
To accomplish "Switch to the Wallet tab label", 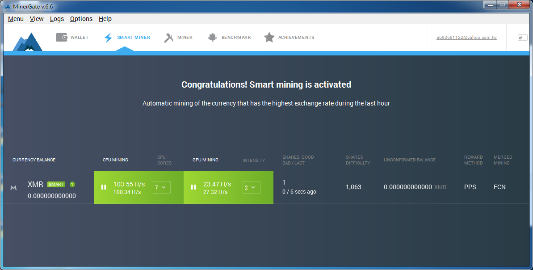I will [x=80, y=38].
